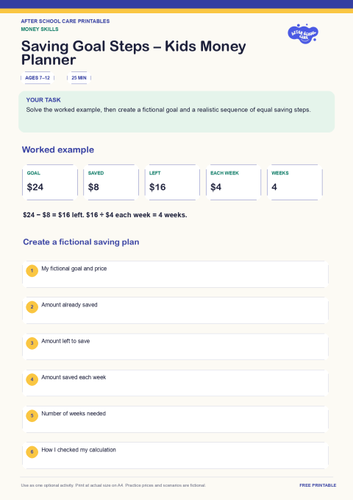Click the WEEKS 4 card
353x500 pixels.
pos(295,183)
